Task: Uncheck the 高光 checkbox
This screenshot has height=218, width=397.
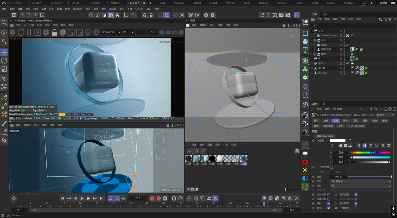Action: click(x=329, y=208)
